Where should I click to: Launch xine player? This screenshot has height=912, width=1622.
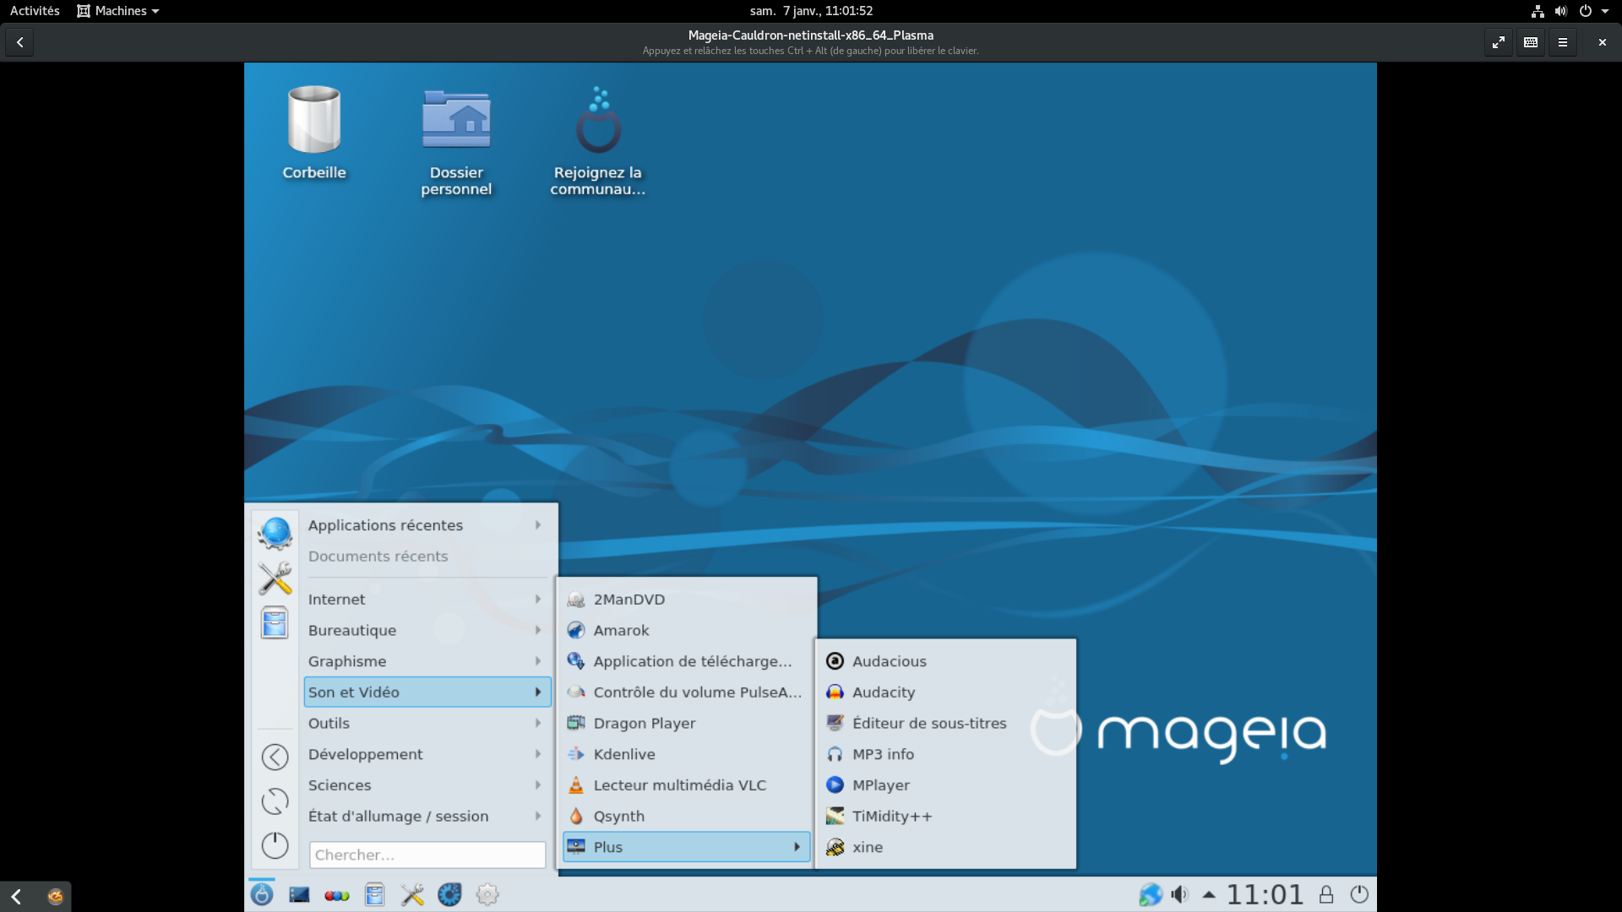coord(945,847)
